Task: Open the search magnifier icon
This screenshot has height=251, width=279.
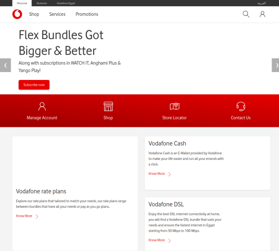Action: click(x=246, y=14)
